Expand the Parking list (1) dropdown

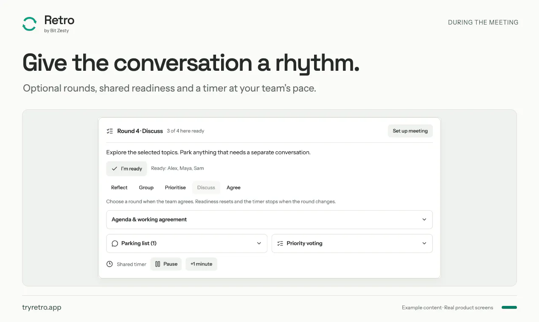click(x=187, y=244)
